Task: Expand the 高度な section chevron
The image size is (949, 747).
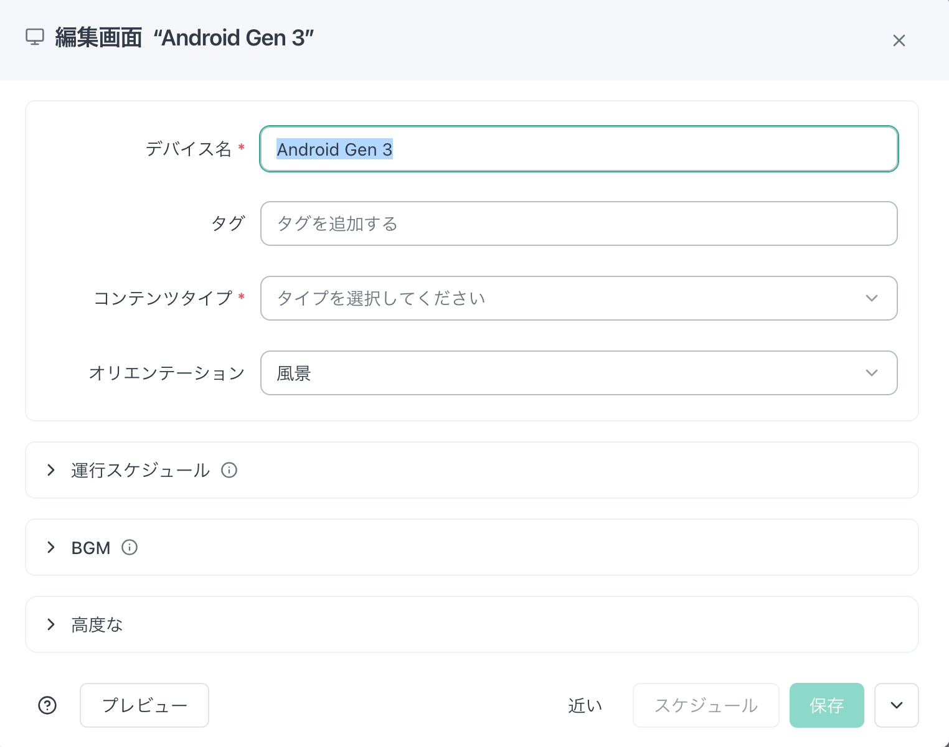Action: (51, 624)
